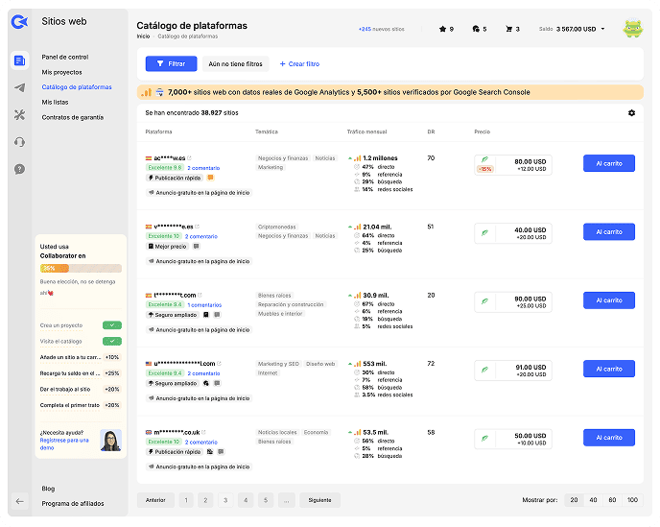Select 40 items per page
Viewport: 660px width, 527px height.
[594, 500]
